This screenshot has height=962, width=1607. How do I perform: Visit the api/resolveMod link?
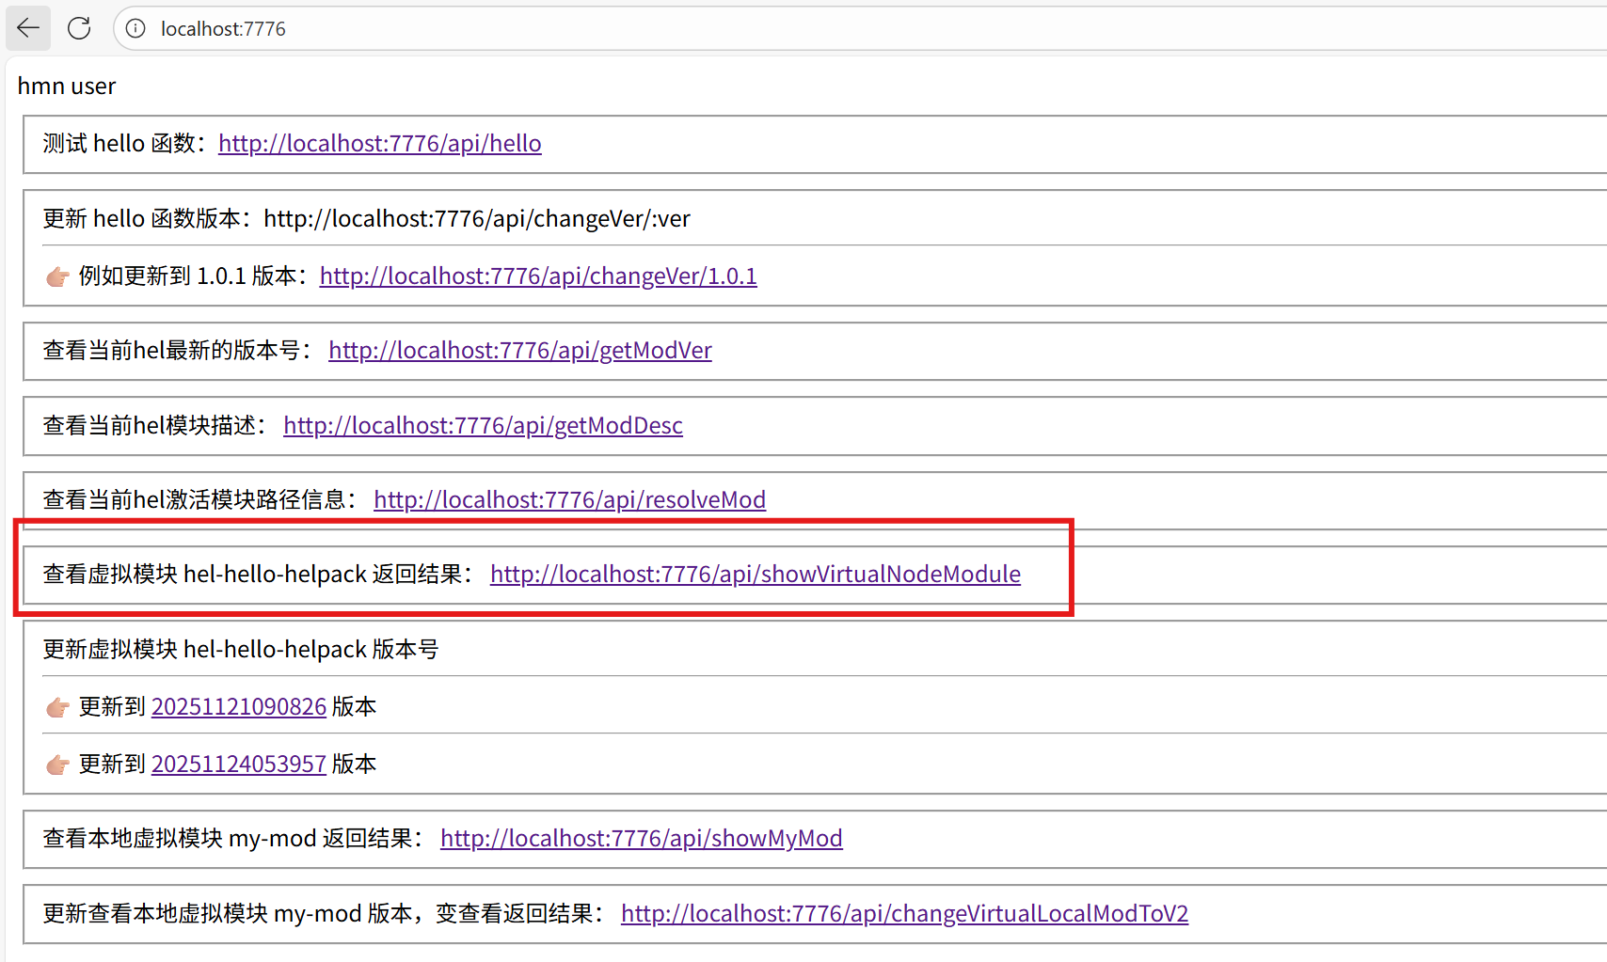(x=569, y=499)
